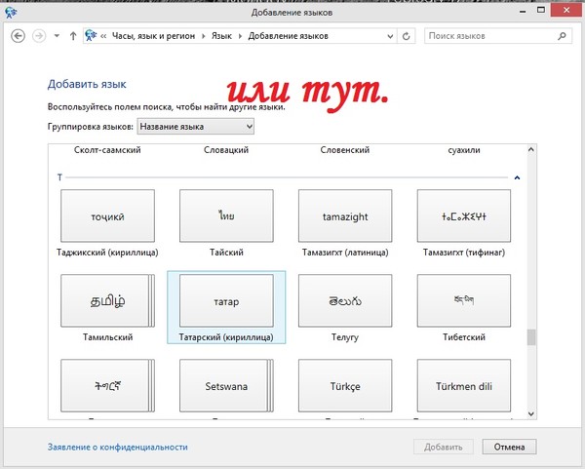585x469 pixels.
Task: Click window title bar app icon
Action: point(11,13)
